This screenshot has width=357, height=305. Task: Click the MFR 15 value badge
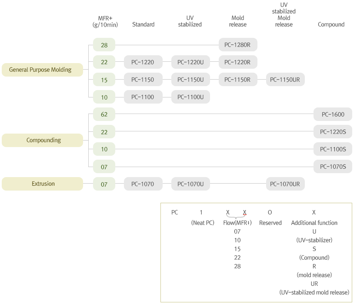pyautogui.click(x=104, y=80)
